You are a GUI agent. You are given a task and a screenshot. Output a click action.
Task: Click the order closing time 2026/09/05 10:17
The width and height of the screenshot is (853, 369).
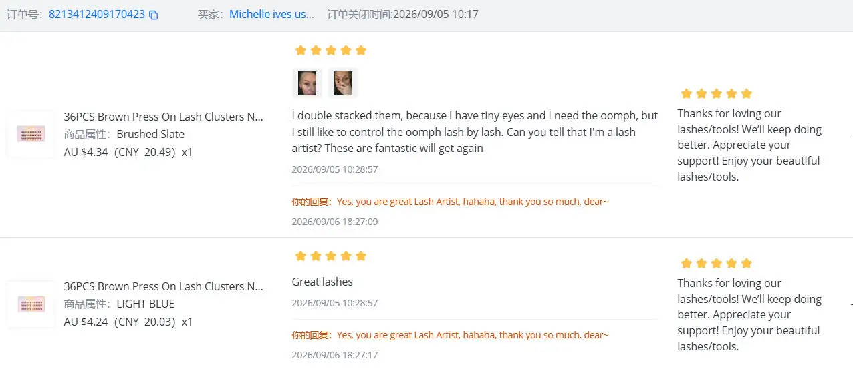(x=436, y=14)
